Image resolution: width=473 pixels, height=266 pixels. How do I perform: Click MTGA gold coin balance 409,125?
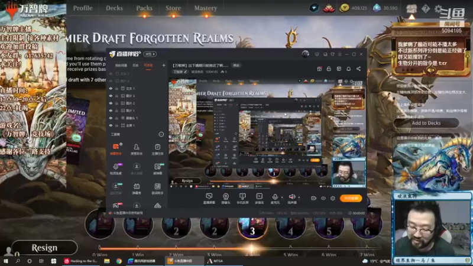click(x=353, y=8)
